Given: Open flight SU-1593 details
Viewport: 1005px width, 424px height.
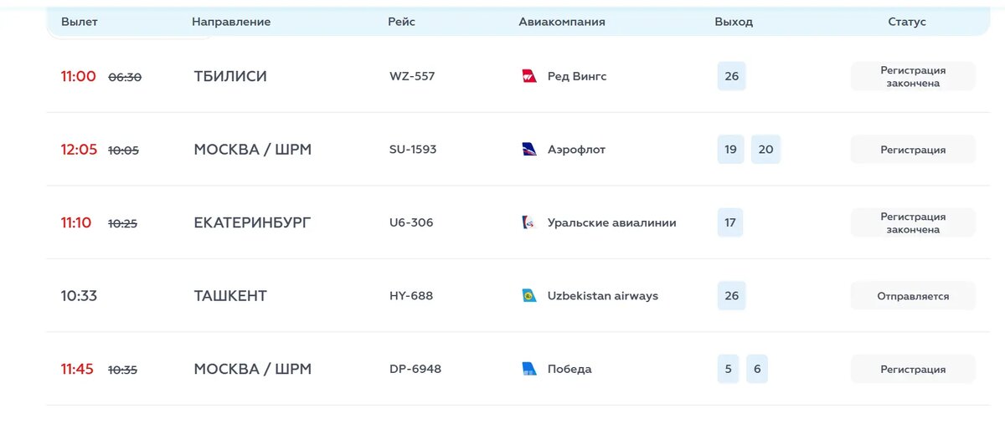Looking at the screenshot, I should click(x=413, y=150).
